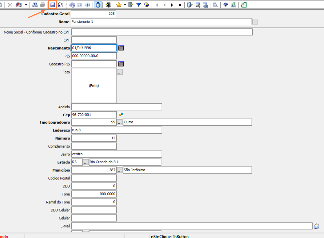Click the stopwatch timer toolbar icon
The height and width of the screenshot is (238, 324).
[x=98, y=5]
